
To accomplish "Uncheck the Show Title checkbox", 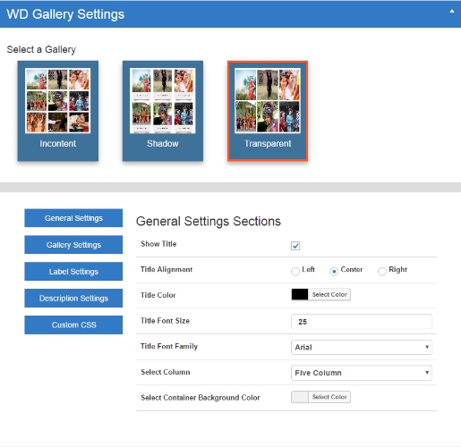I will [x=295, y=246].
